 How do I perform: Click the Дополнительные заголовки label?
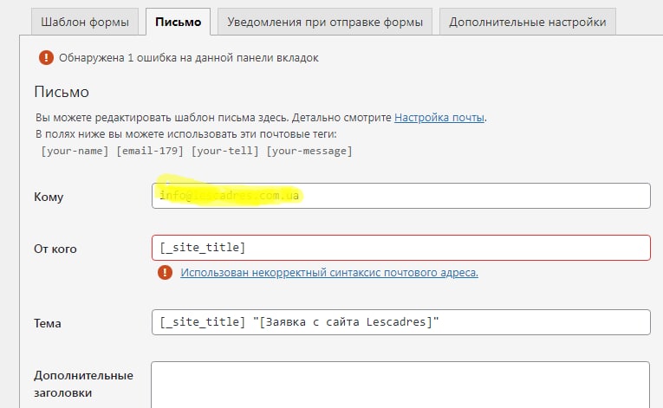[83, 384]
